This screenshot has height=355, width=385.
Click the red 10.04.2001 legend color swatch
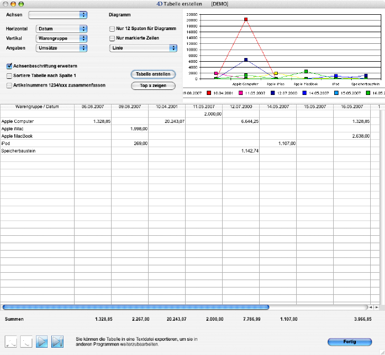pyautogui.click(x=209, y=93)
